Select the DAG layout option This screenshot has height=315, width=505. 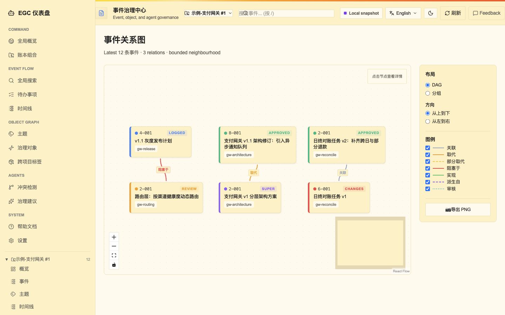pyautogui.click(x=427, y=85)
